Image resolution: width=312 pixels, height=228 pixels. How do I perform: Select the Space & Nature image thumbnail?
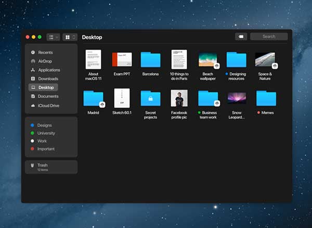pos(265,59)
